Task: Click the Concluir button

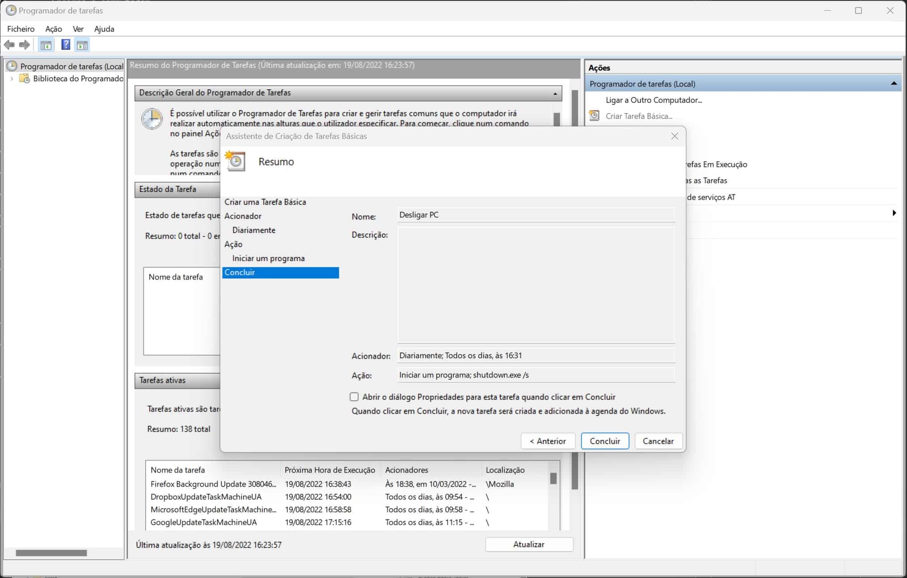Action: (604, 441)
